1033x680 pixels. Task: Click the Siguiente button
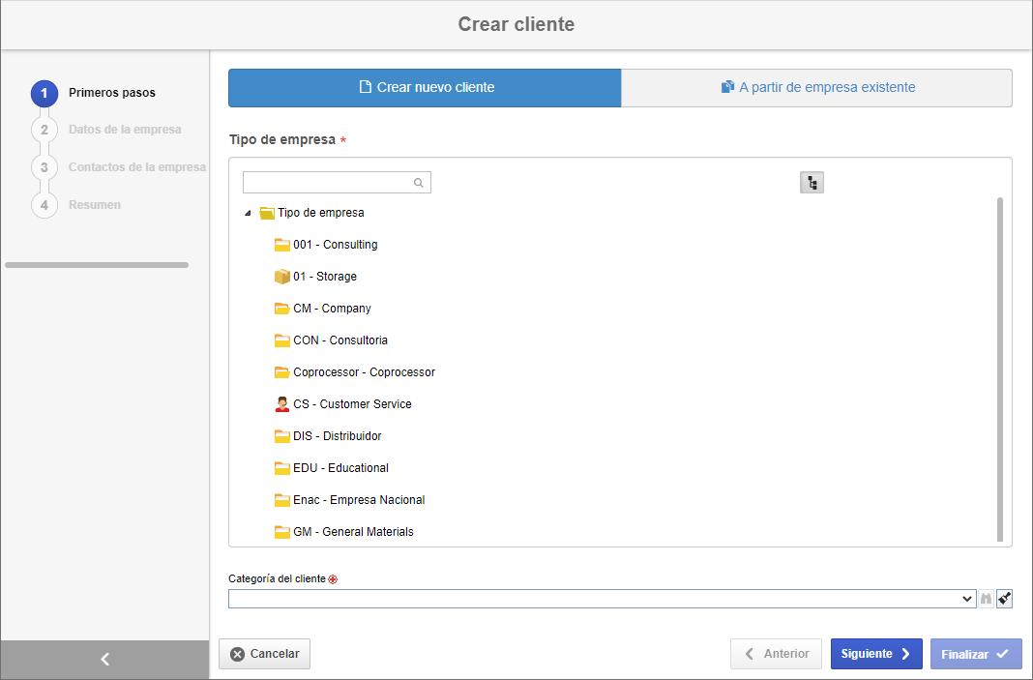876,654
